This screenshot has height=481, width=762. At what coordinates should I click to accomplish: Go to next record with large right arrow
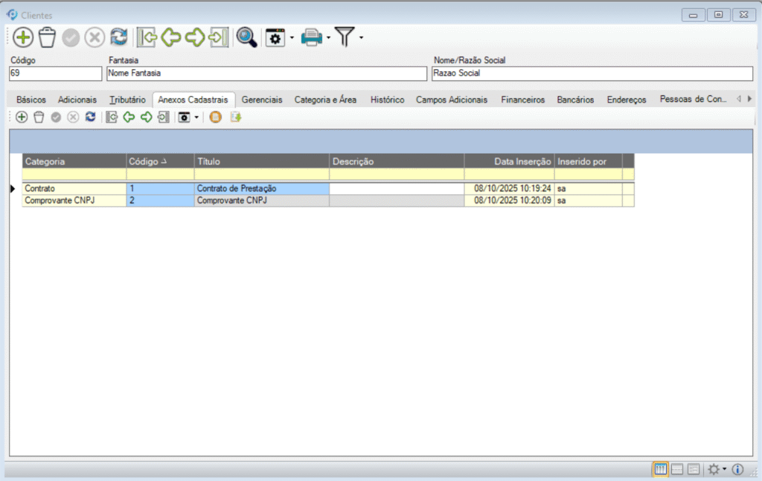click(x=195, y=38)
